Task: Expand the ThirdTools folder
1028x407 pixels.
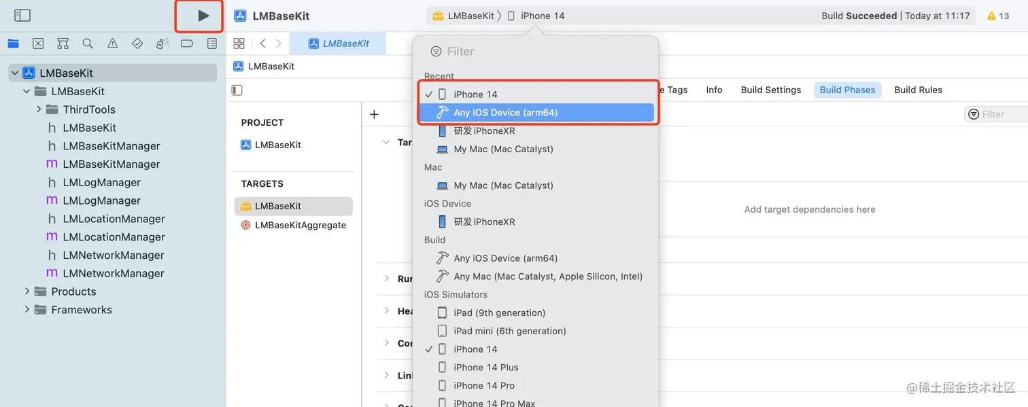Action: tap(39, 109)
